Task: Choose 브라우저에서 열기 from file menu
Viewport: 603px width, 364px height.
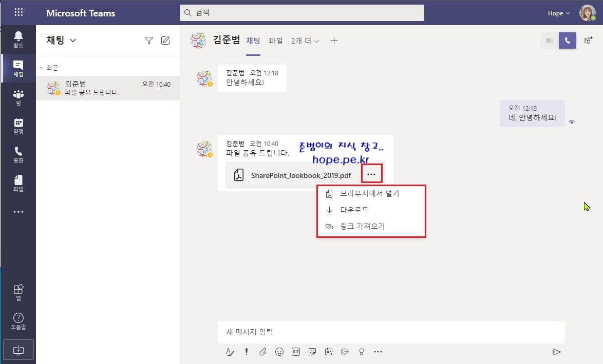Action: click(x=371, y=193)
